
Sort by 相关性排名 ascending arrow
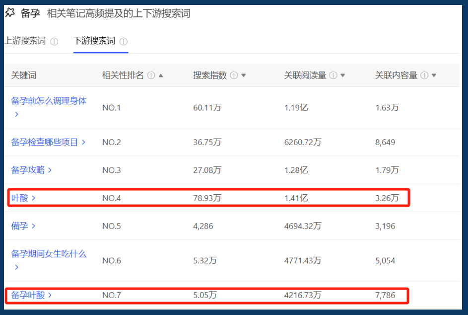(161, 76)
